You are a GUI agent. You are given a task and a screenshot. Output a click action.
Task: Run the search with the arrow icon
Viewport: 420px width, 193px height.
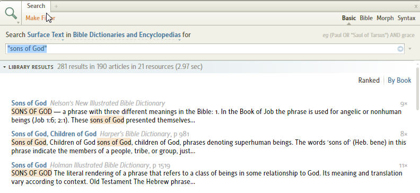(400, 49)
